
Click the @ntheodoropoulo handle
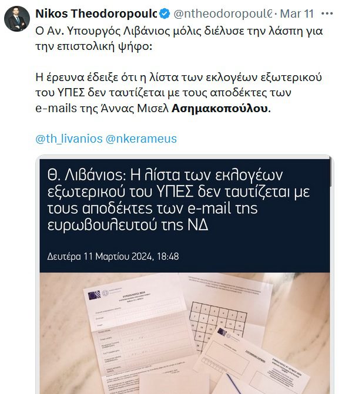[x=223, y=14]
